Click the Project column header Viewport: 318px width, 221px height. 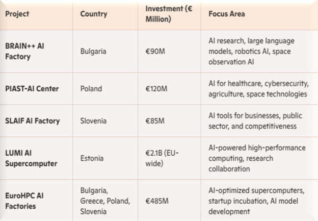pos(16,14)
